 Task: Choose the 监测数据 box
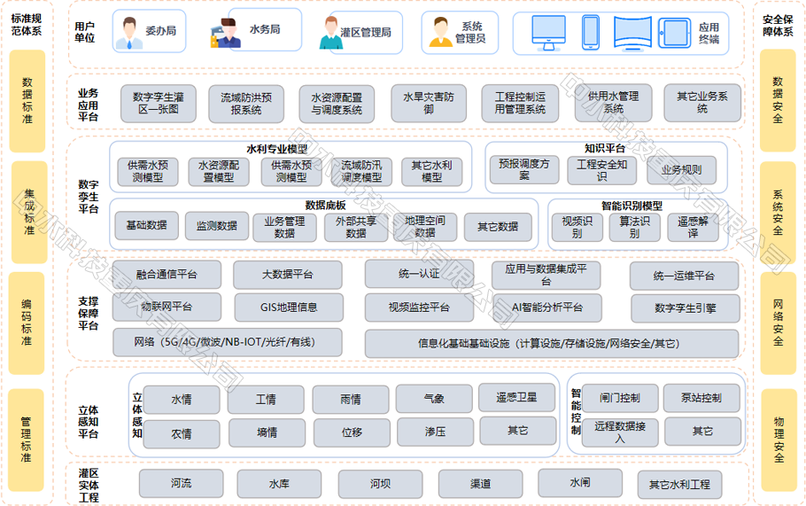[217, 226]
